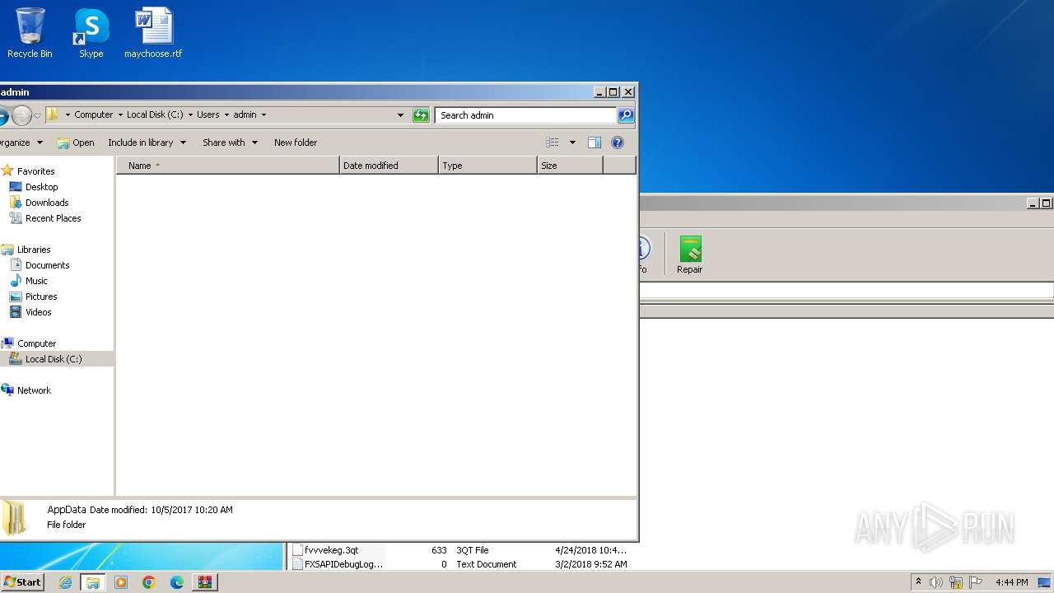Open the More view options arrow
The image size is (1054, 593).
(572, 142)
